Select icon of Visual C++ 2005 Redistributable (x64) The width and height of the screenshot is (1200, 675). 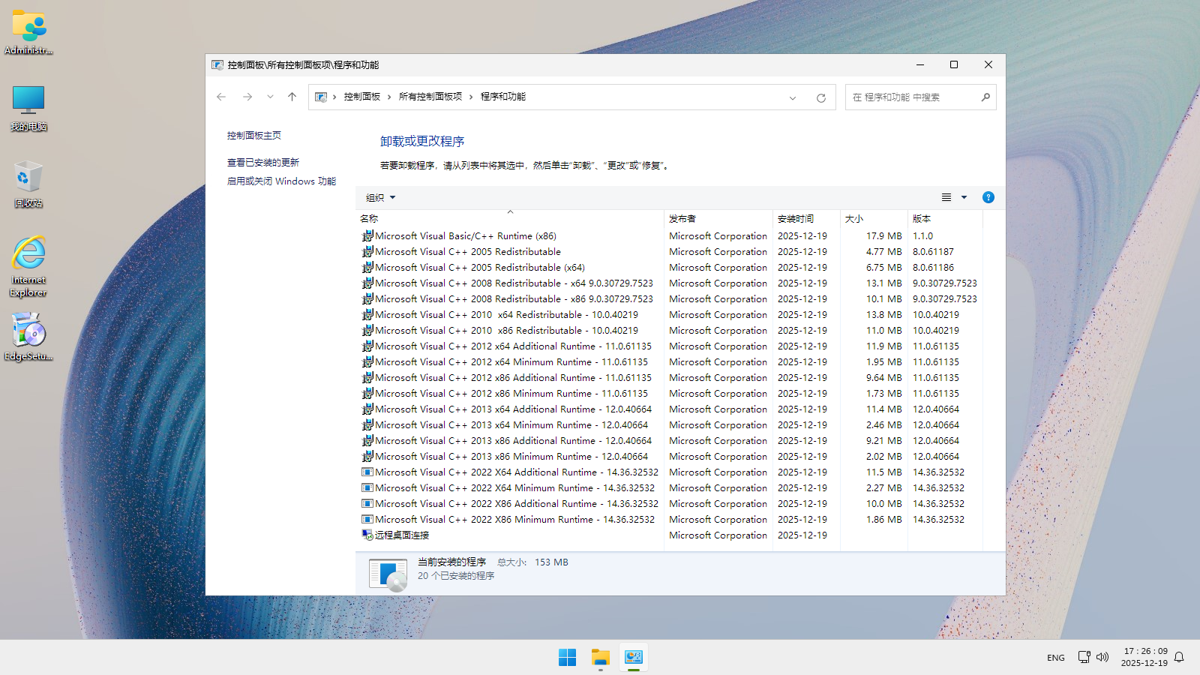click(x=367, y=267)
